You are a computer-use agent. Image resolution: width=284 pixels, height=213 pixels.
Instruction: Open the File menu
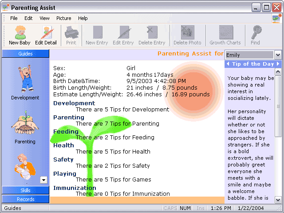tap(14, 18)
